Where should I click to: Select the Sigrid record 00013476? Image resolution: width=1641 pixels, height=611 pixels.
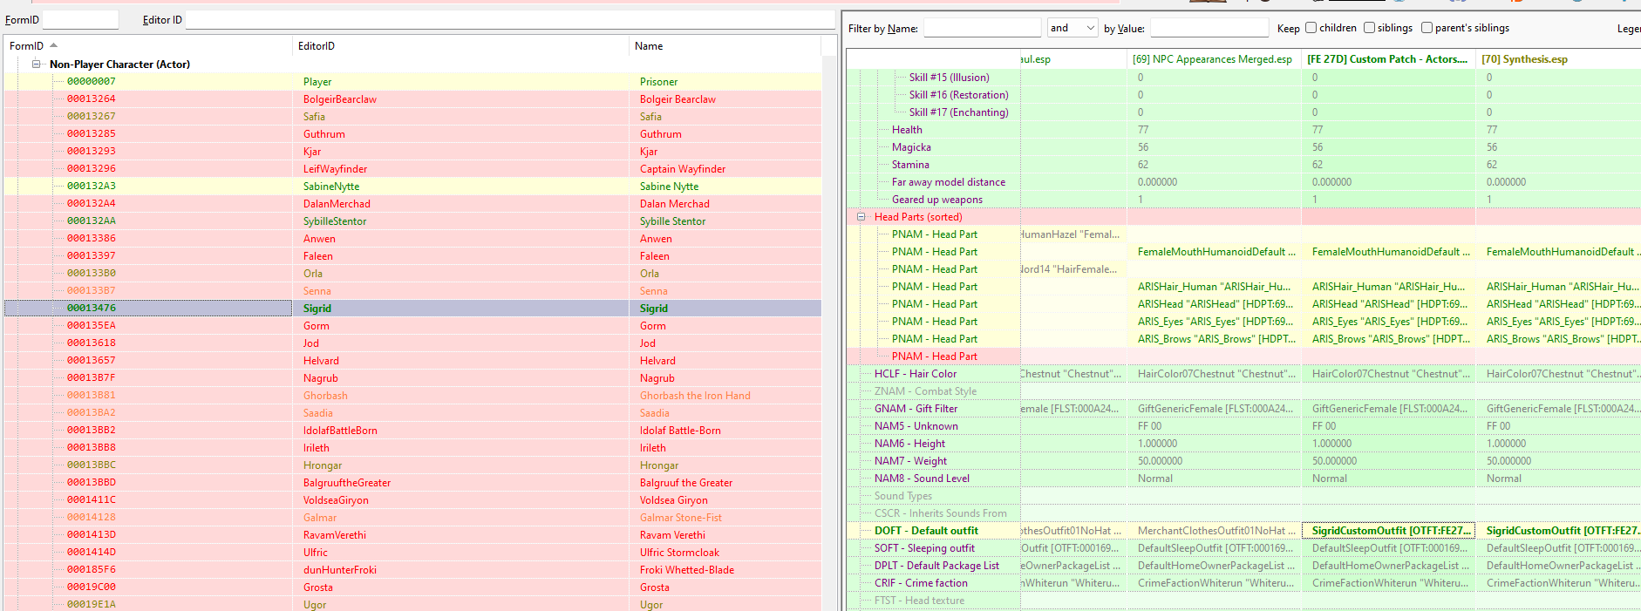pos(412,308)
